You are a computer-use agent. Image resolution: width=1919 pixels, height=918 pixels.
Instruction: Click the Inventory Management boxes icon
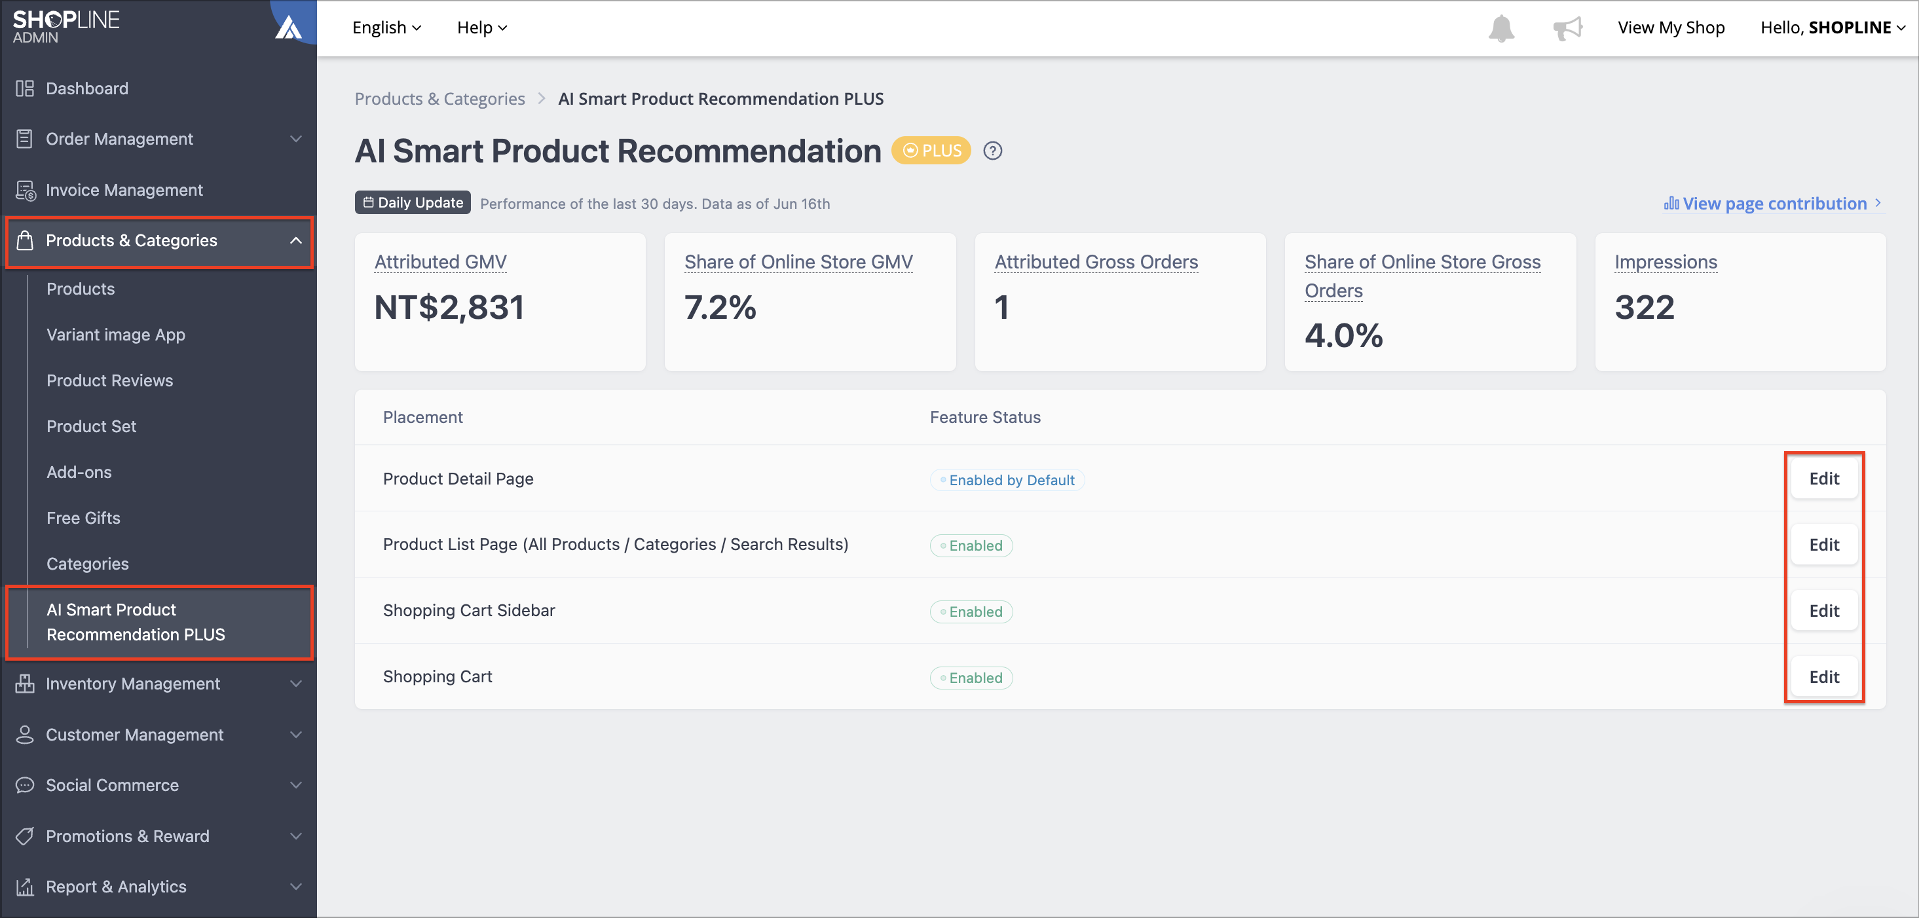point(25,684)
